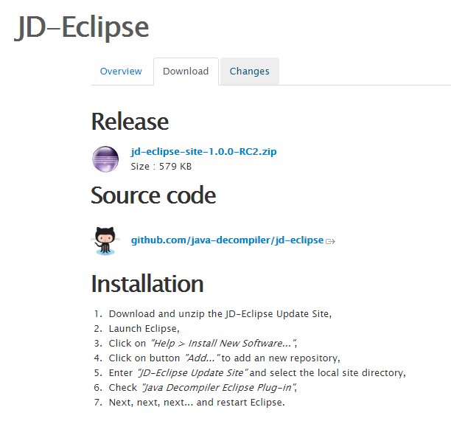The image size is (451, 438).
Task: Click the Source code heading
Action: 153,195
